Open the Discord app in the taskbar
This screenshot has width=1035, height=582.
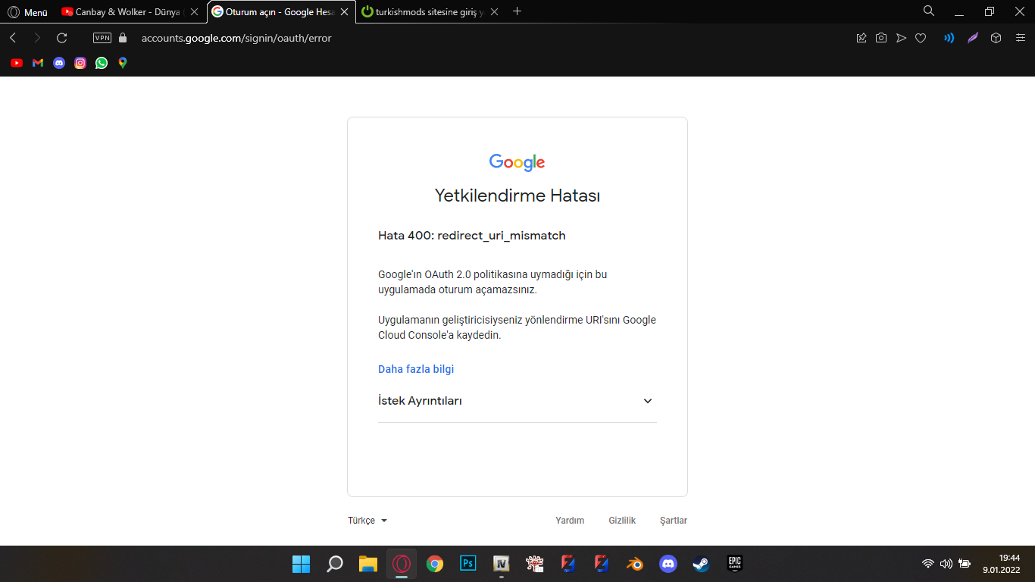pos(668,564)
